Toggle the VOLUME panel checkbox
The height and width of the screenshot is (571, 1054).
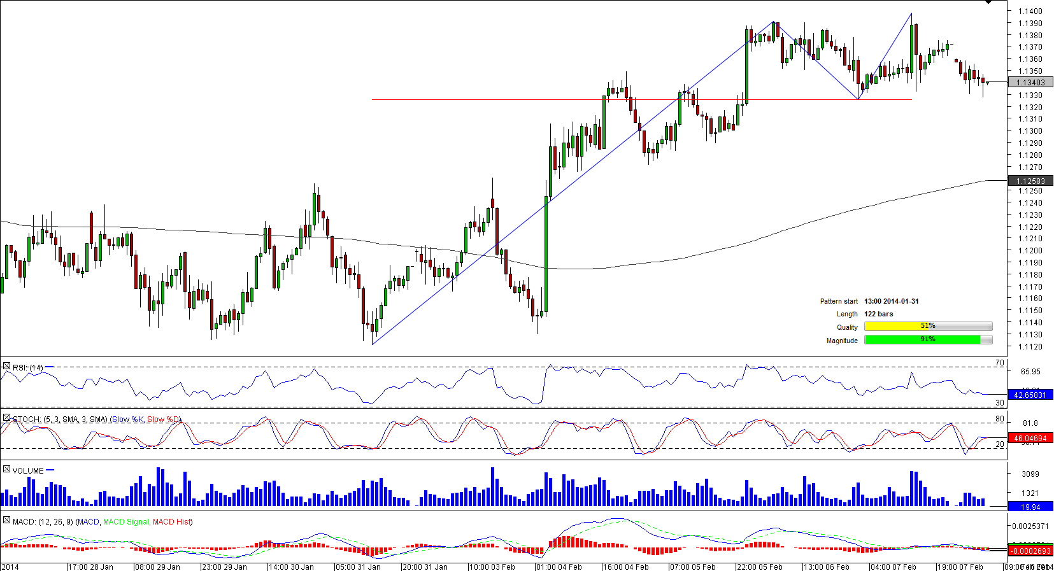tap(6, 470)
